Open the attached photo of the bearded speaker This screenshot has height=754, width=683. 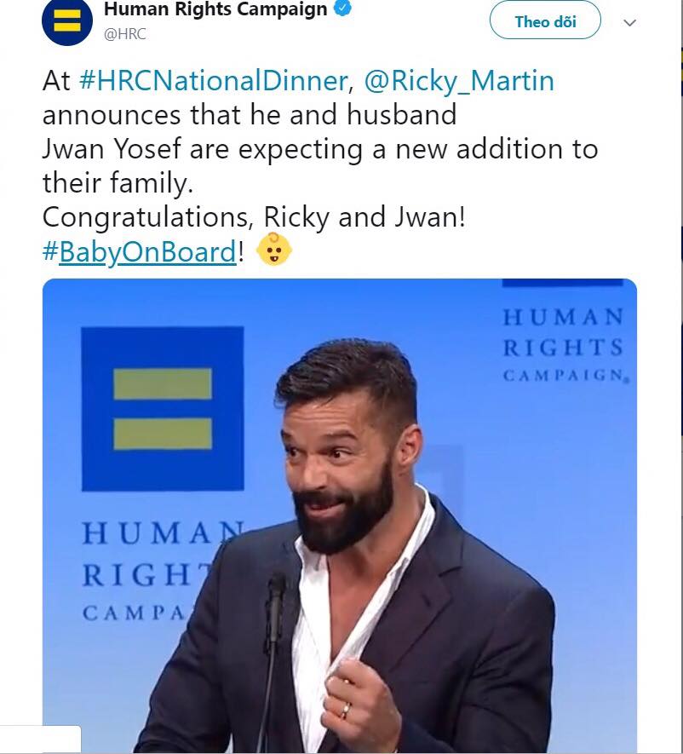click(340, 511)
